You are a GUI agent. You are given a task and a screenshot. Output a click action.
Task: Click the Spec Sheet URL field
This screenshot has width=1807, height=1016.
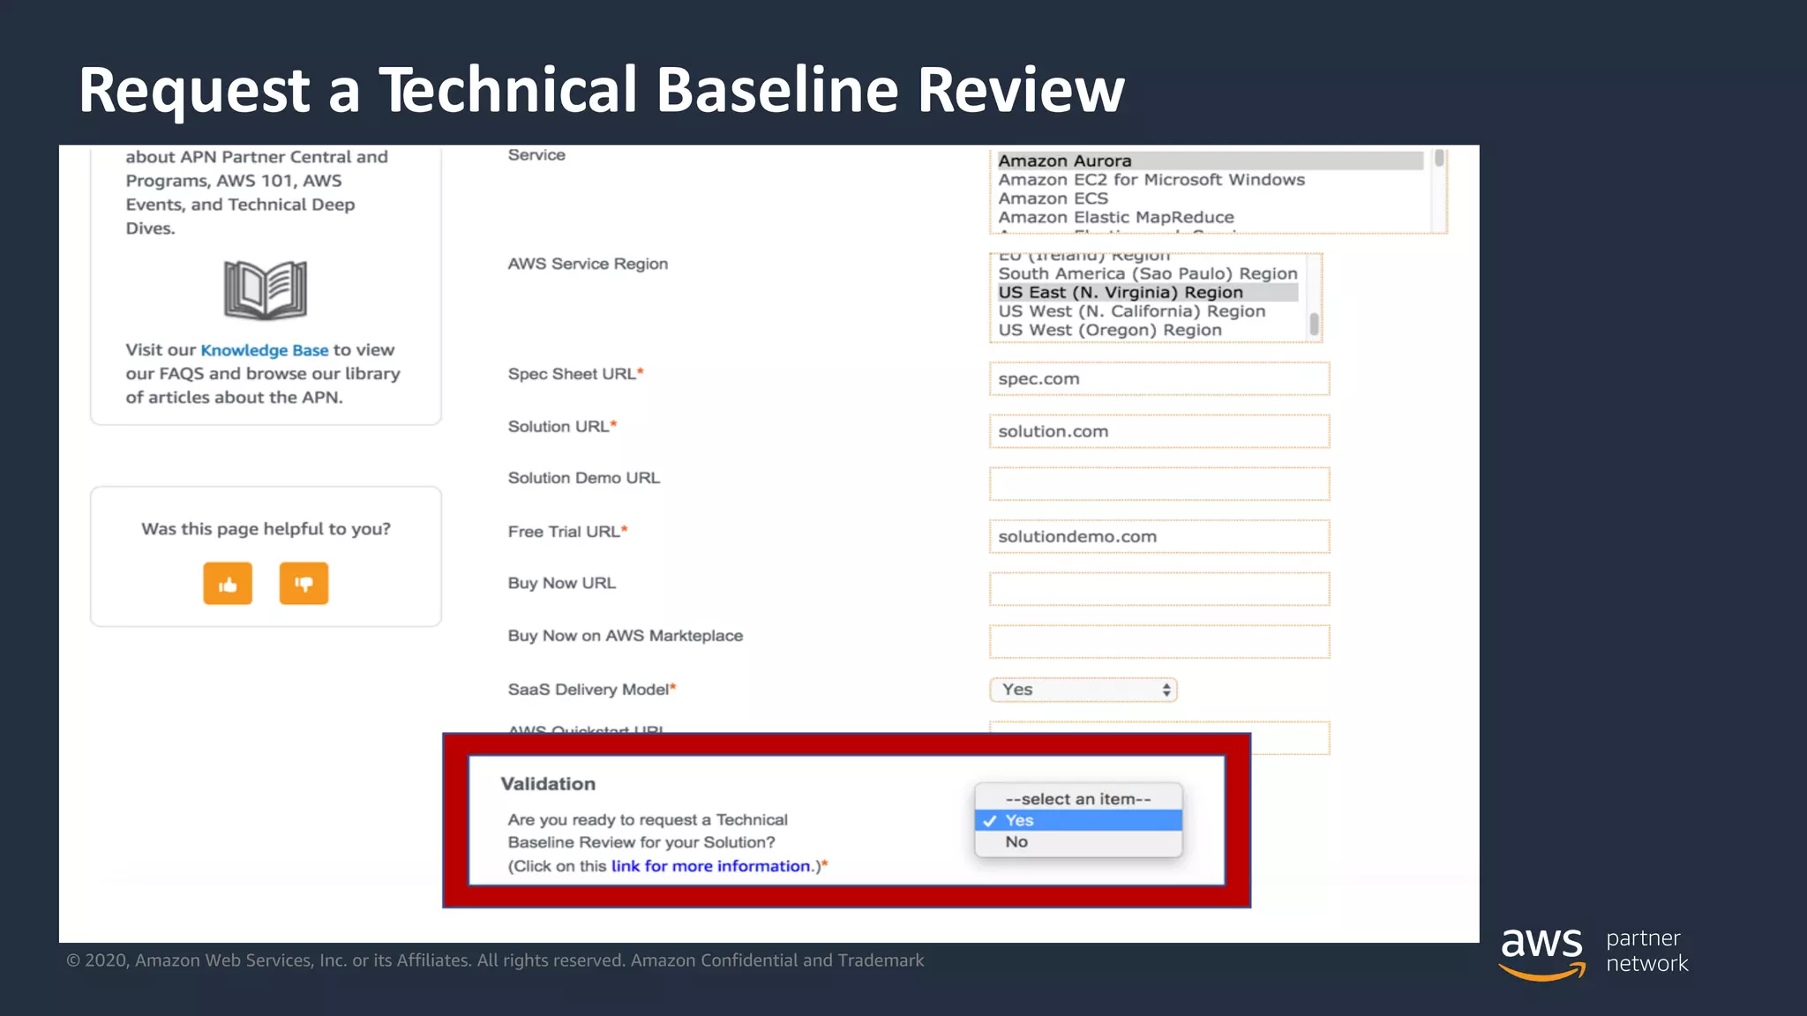(1159, 378)
